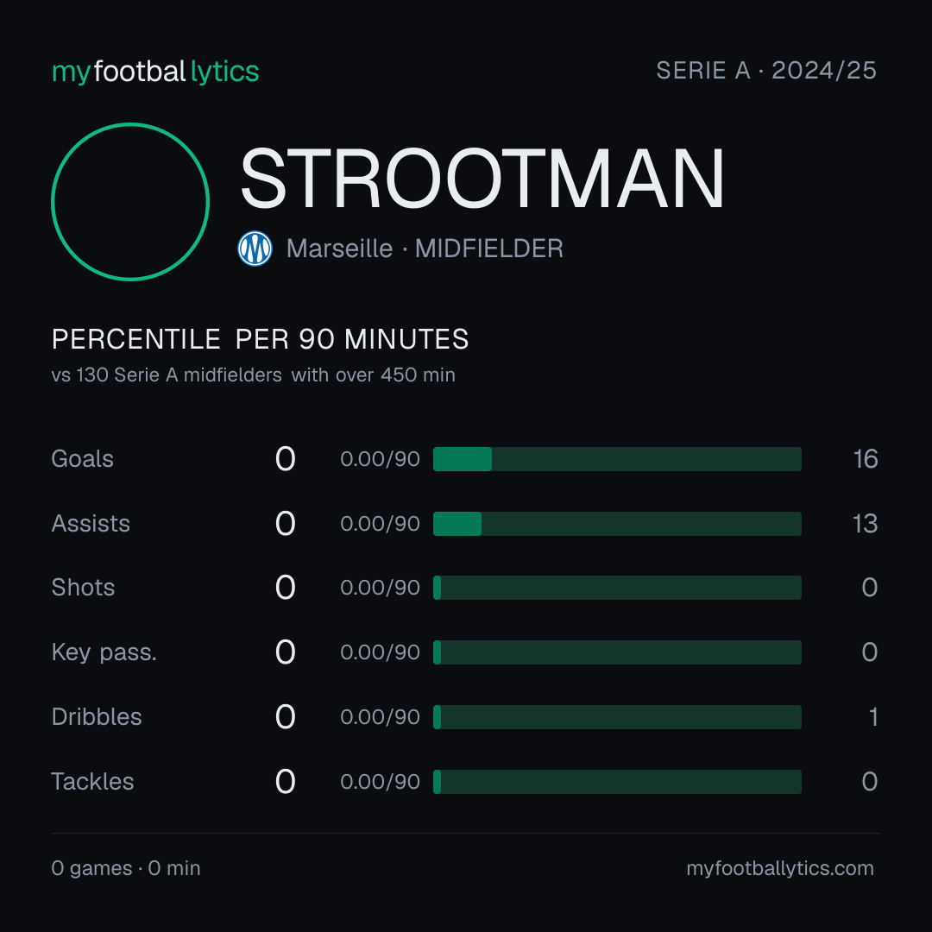Select the SERIE A · 2024/25 label

[x=766, y=71]
